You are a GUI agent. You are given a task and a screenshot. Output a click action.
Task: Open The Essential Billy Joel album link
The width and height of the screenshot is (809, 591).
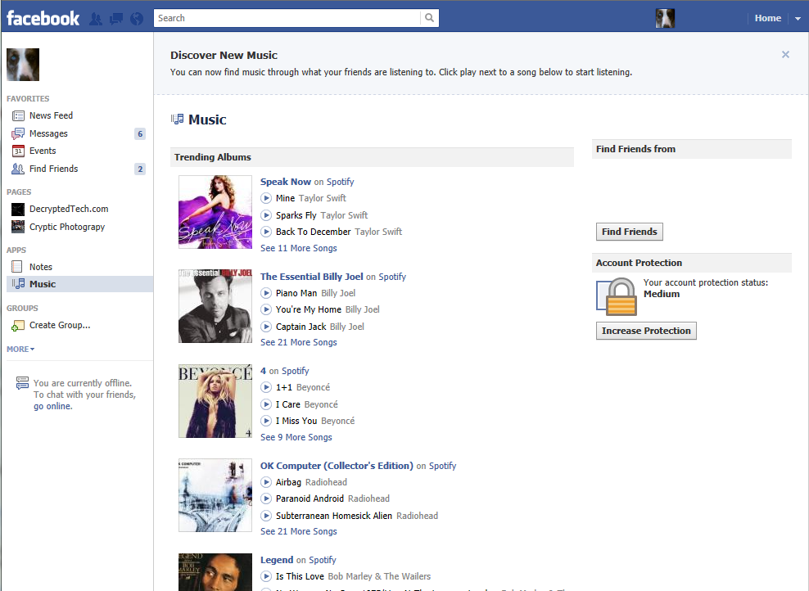[311, 277]
